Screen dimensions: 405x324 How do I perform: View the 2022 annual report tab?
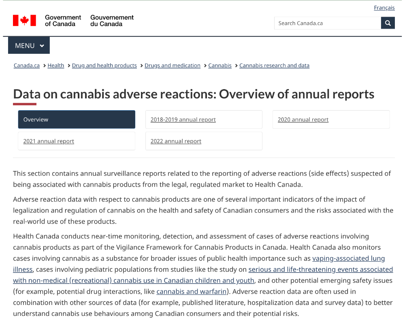[x=176, y=141]
